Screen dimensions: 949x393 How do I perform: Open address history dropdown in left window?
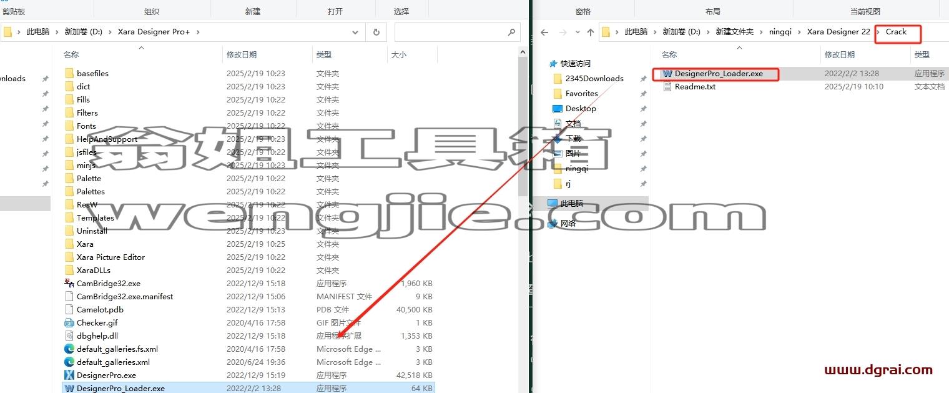[x=355, y=32]
